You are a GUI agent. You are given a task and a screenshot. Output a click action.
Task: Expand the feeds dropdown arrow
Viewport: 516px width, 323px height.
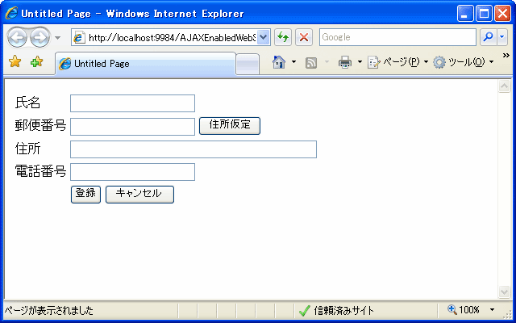pos(327,62)
